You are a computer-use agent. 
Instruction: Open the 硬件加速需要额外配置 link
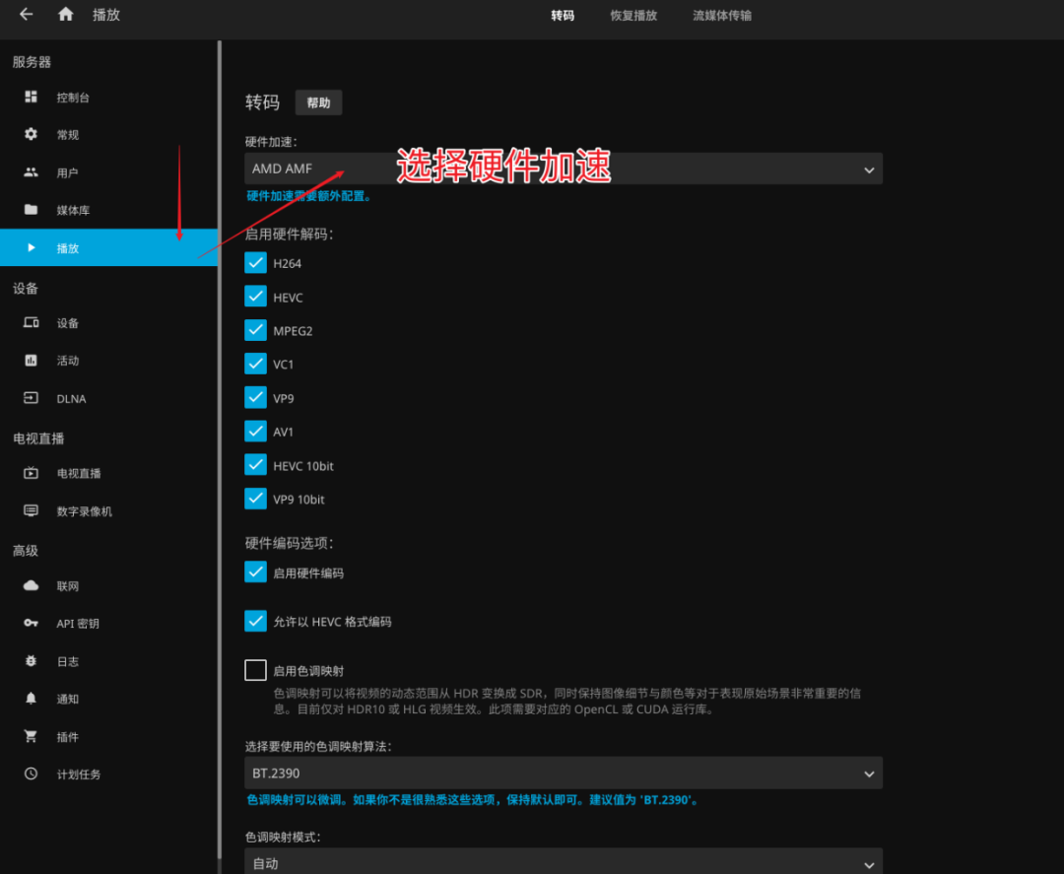[308, 196]
